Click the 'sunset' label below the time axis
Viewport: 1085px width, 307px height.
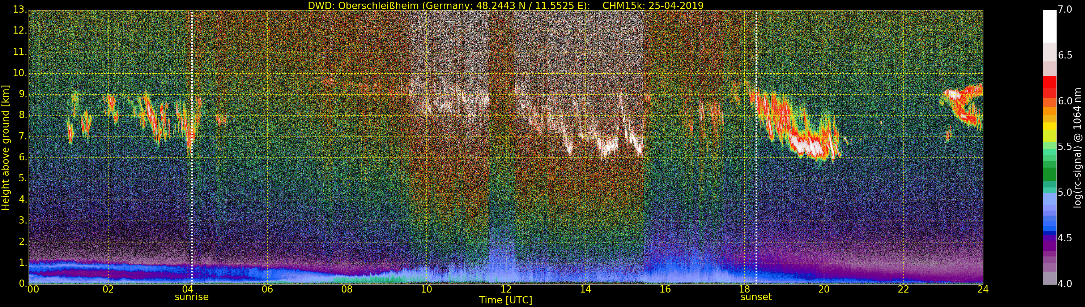click(756, 297)
